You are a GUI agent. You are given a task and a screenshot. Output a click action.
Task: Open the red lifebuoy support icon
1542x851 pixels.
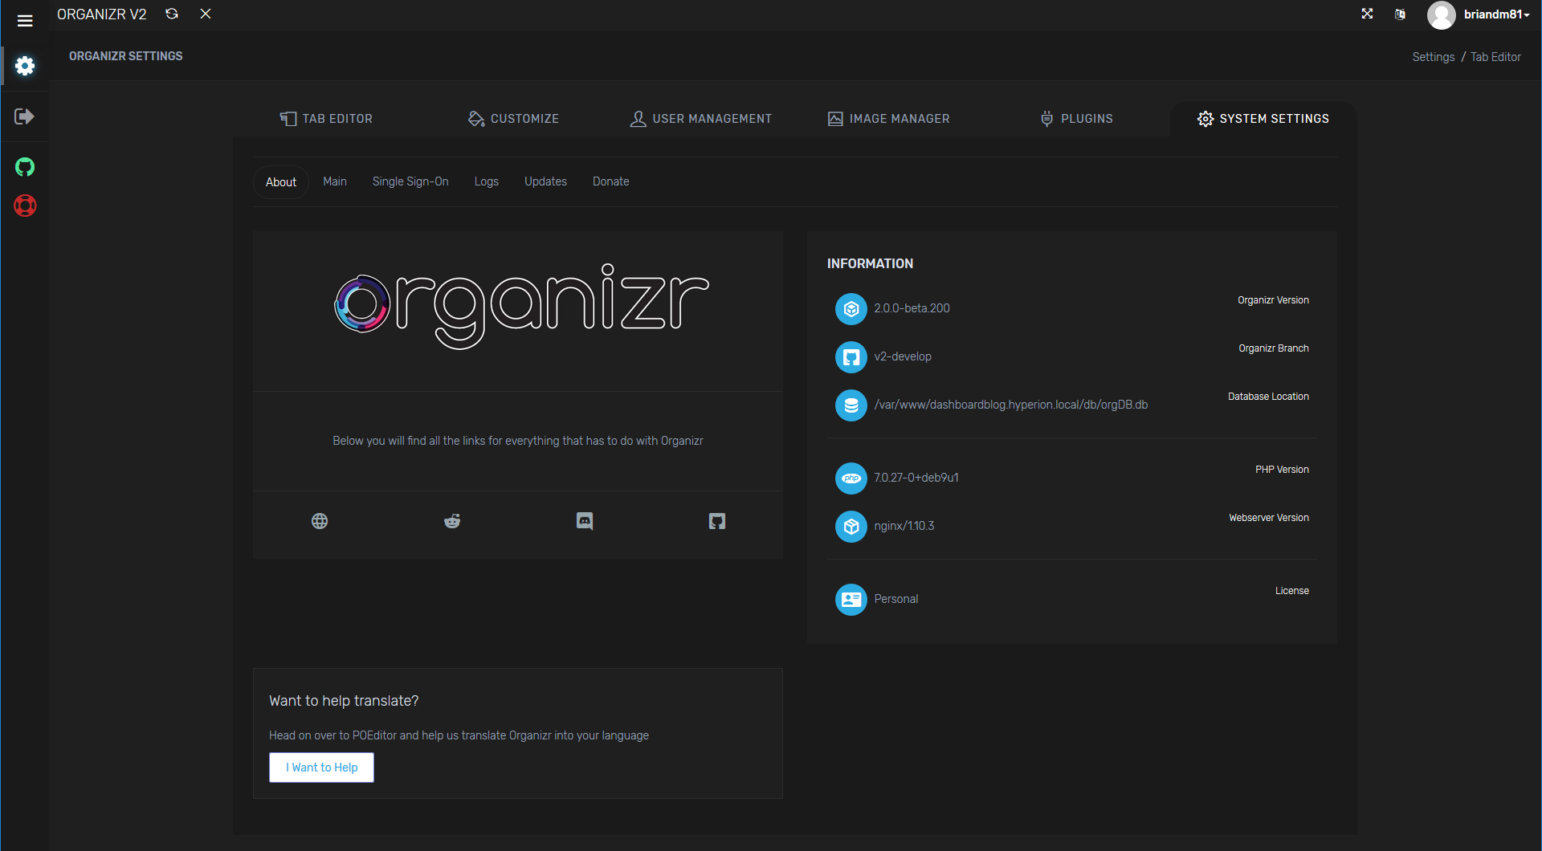25,206
